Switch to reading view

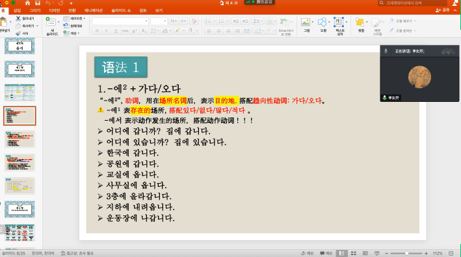365,253
